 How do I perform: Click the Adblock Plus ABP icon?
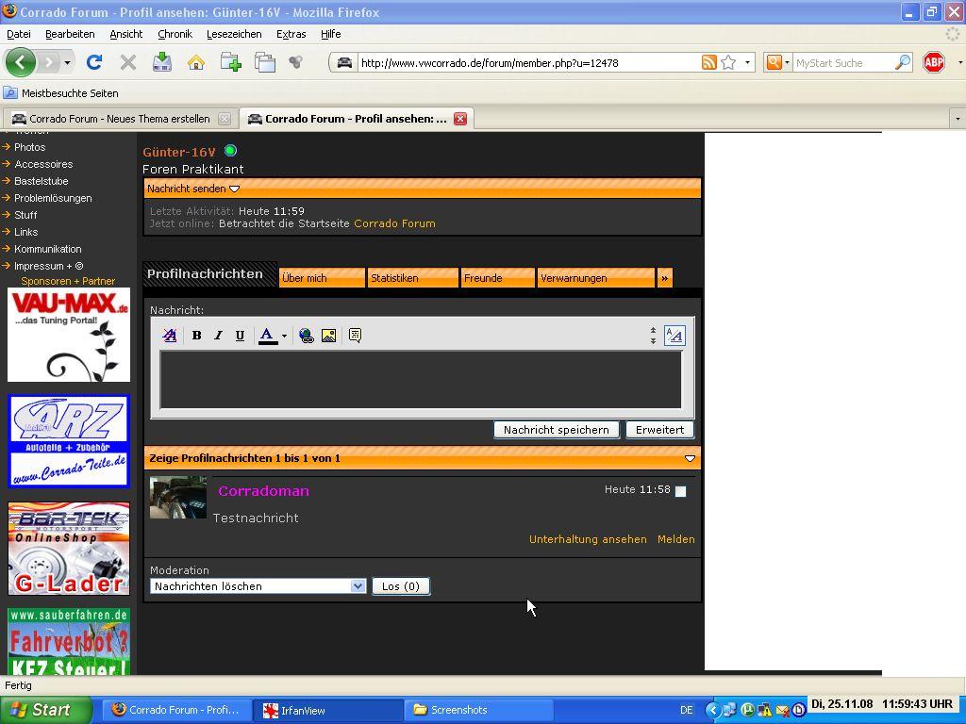pos(933,63)
